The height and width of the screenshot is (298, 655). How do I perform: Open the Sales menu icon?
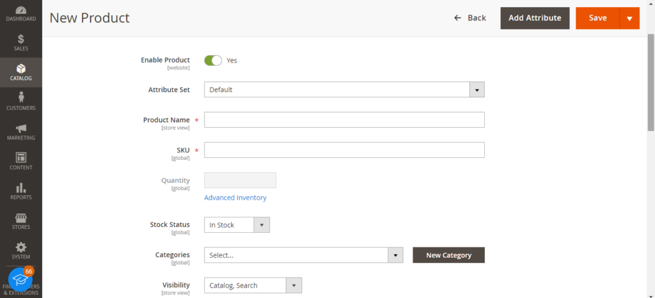point(21,42)
